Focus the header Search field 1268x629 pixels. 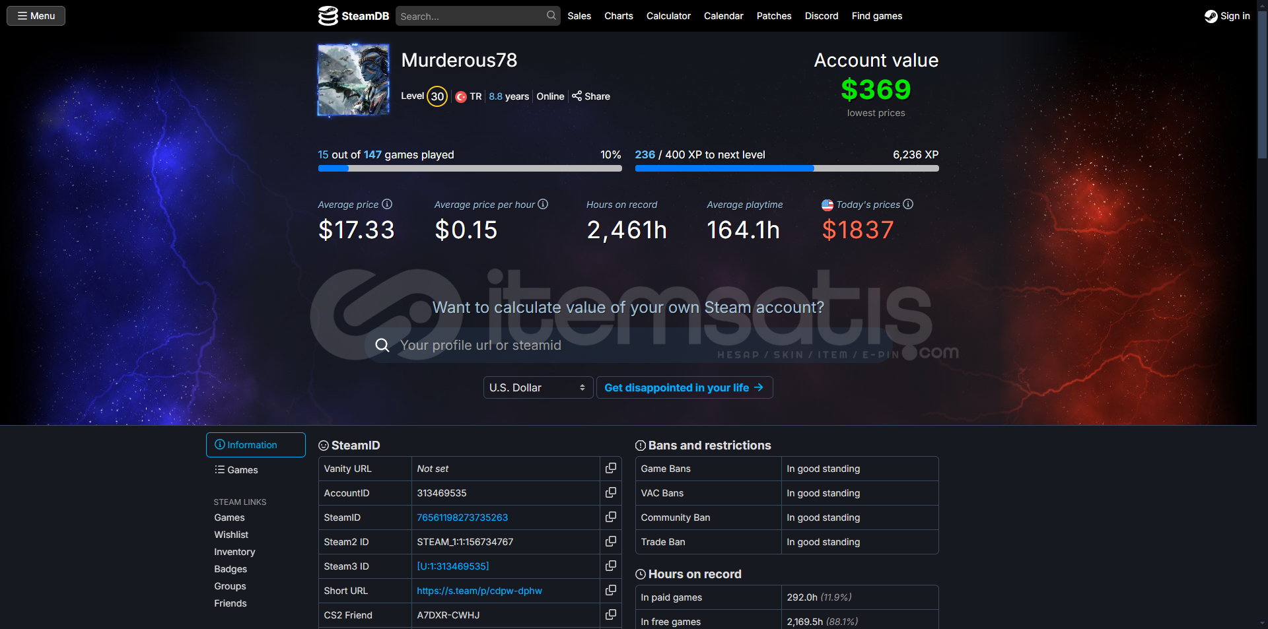[x=477, y=16]
